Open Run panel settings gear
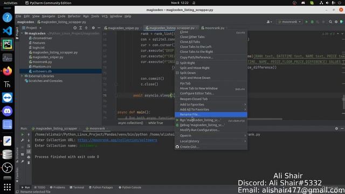The height and width of the screenshot is (194, 345). click(x=336, y=128)
